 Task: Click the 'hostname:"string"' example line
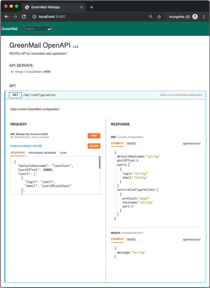point(138,203)
